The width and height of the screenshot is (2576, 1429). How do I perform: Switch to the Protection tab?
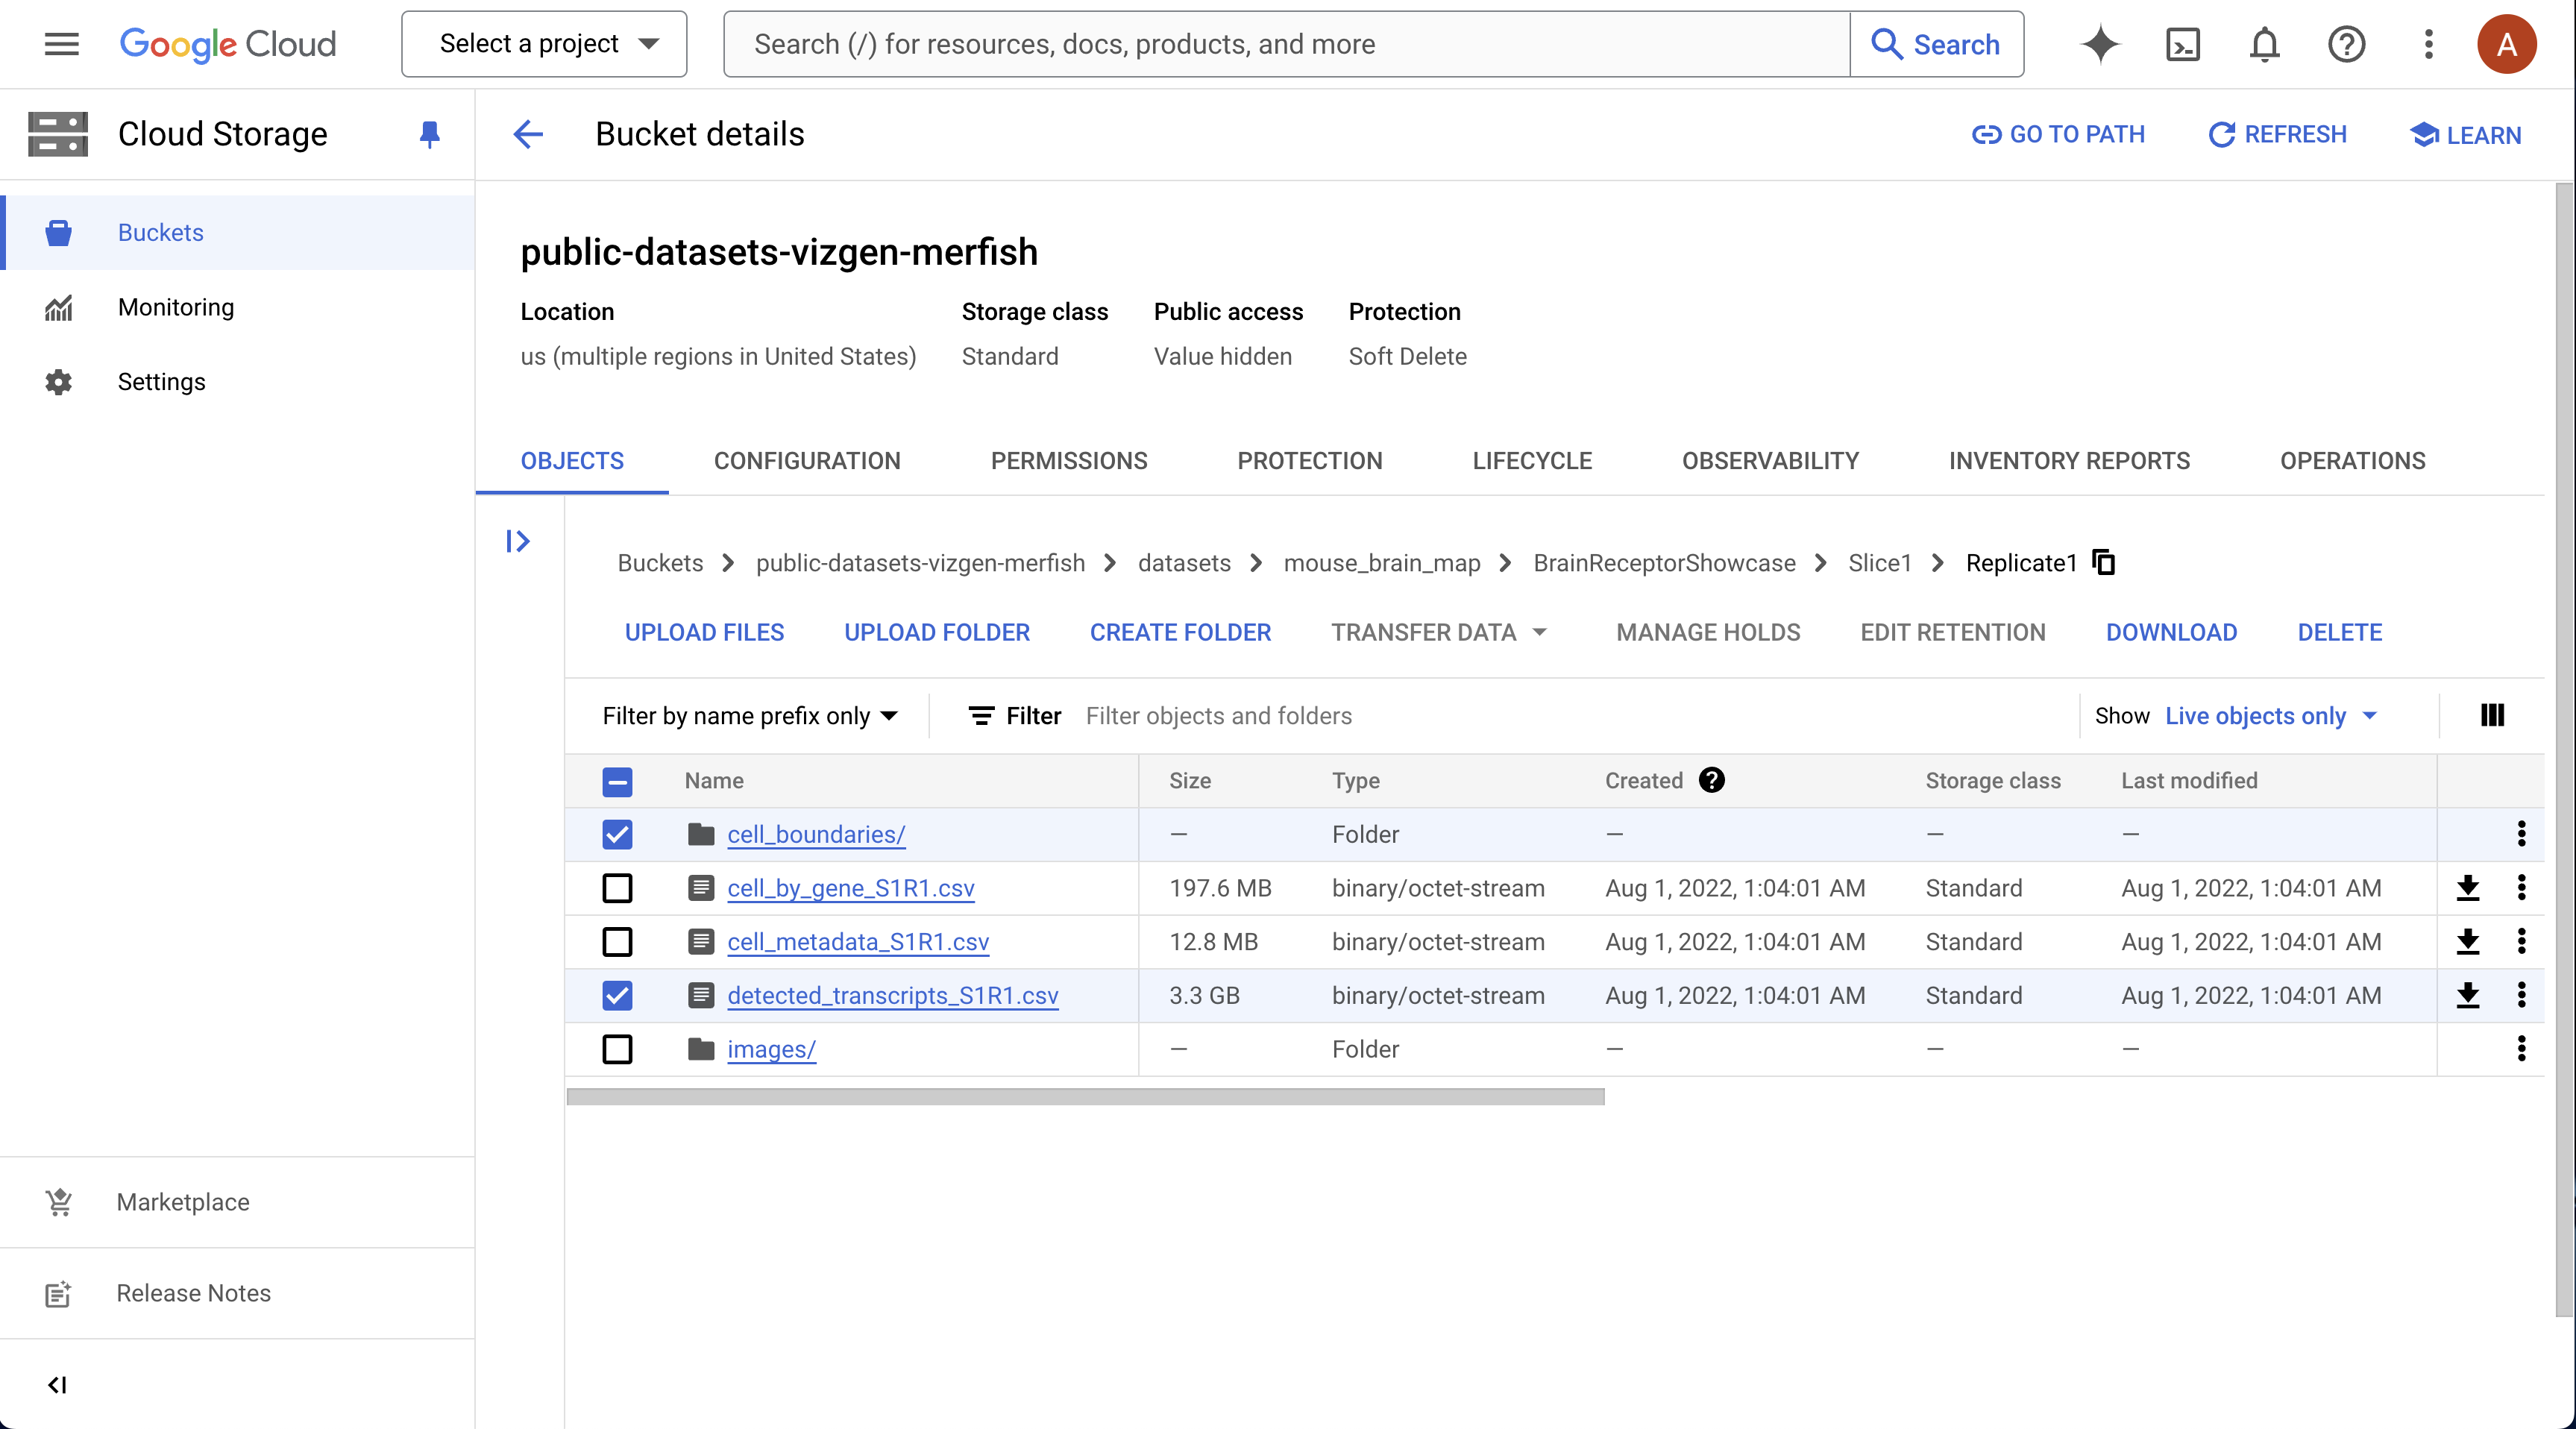[x=1310, y=461]
